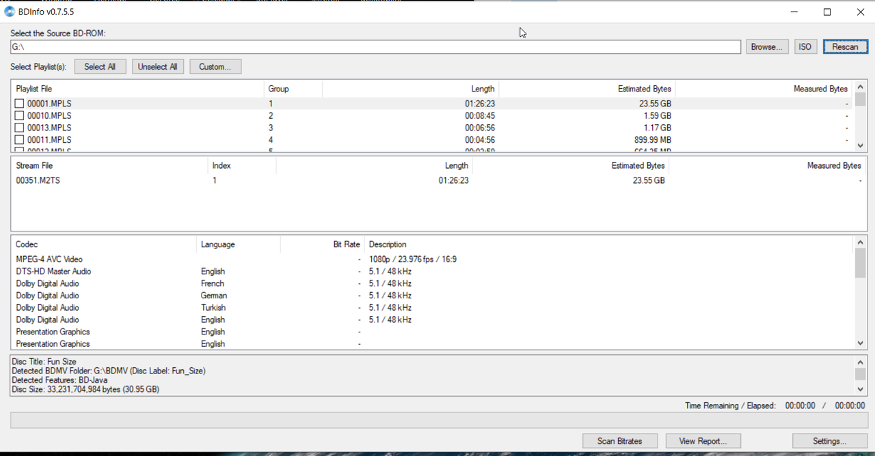875x456 pixels.
Task: Sort by Playlist File column header
Action: [137, 89]
